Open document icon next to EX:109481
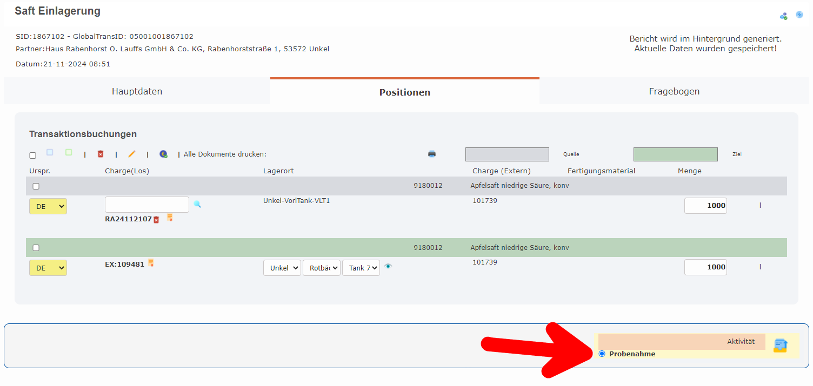Screen dimensions: 813x386 (151, 263)
